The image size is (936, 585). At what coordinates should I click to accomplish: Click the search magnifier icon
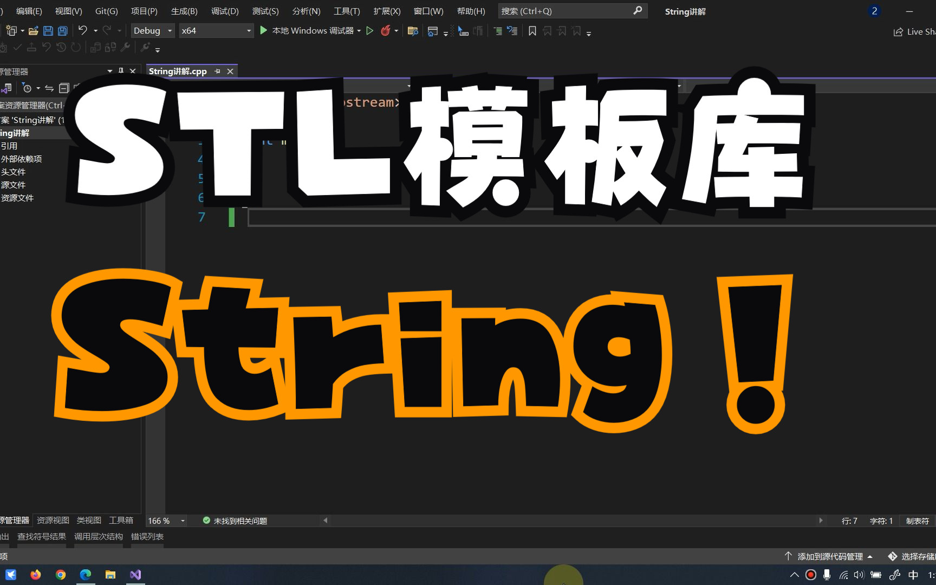click(638, 11)
